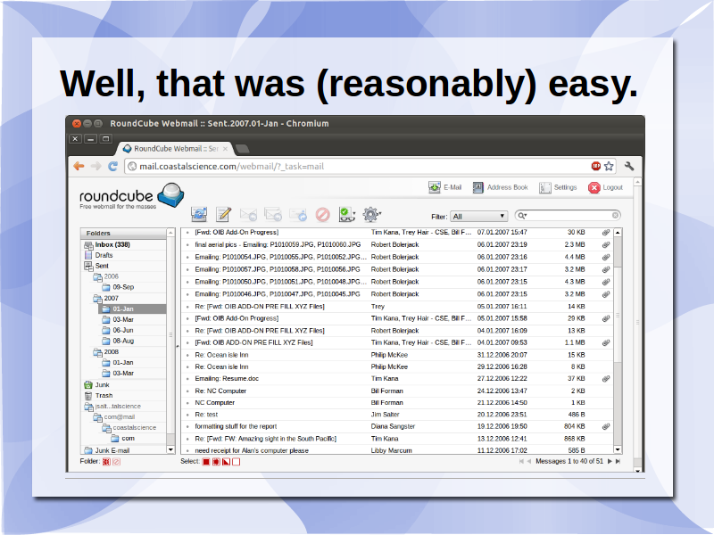Reload the page with refresh icon
This screenshot has height=535, width=714.
coord(112,166)
